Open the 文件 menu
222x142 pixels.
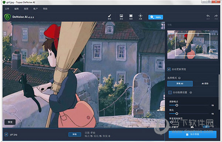point(7,9)
